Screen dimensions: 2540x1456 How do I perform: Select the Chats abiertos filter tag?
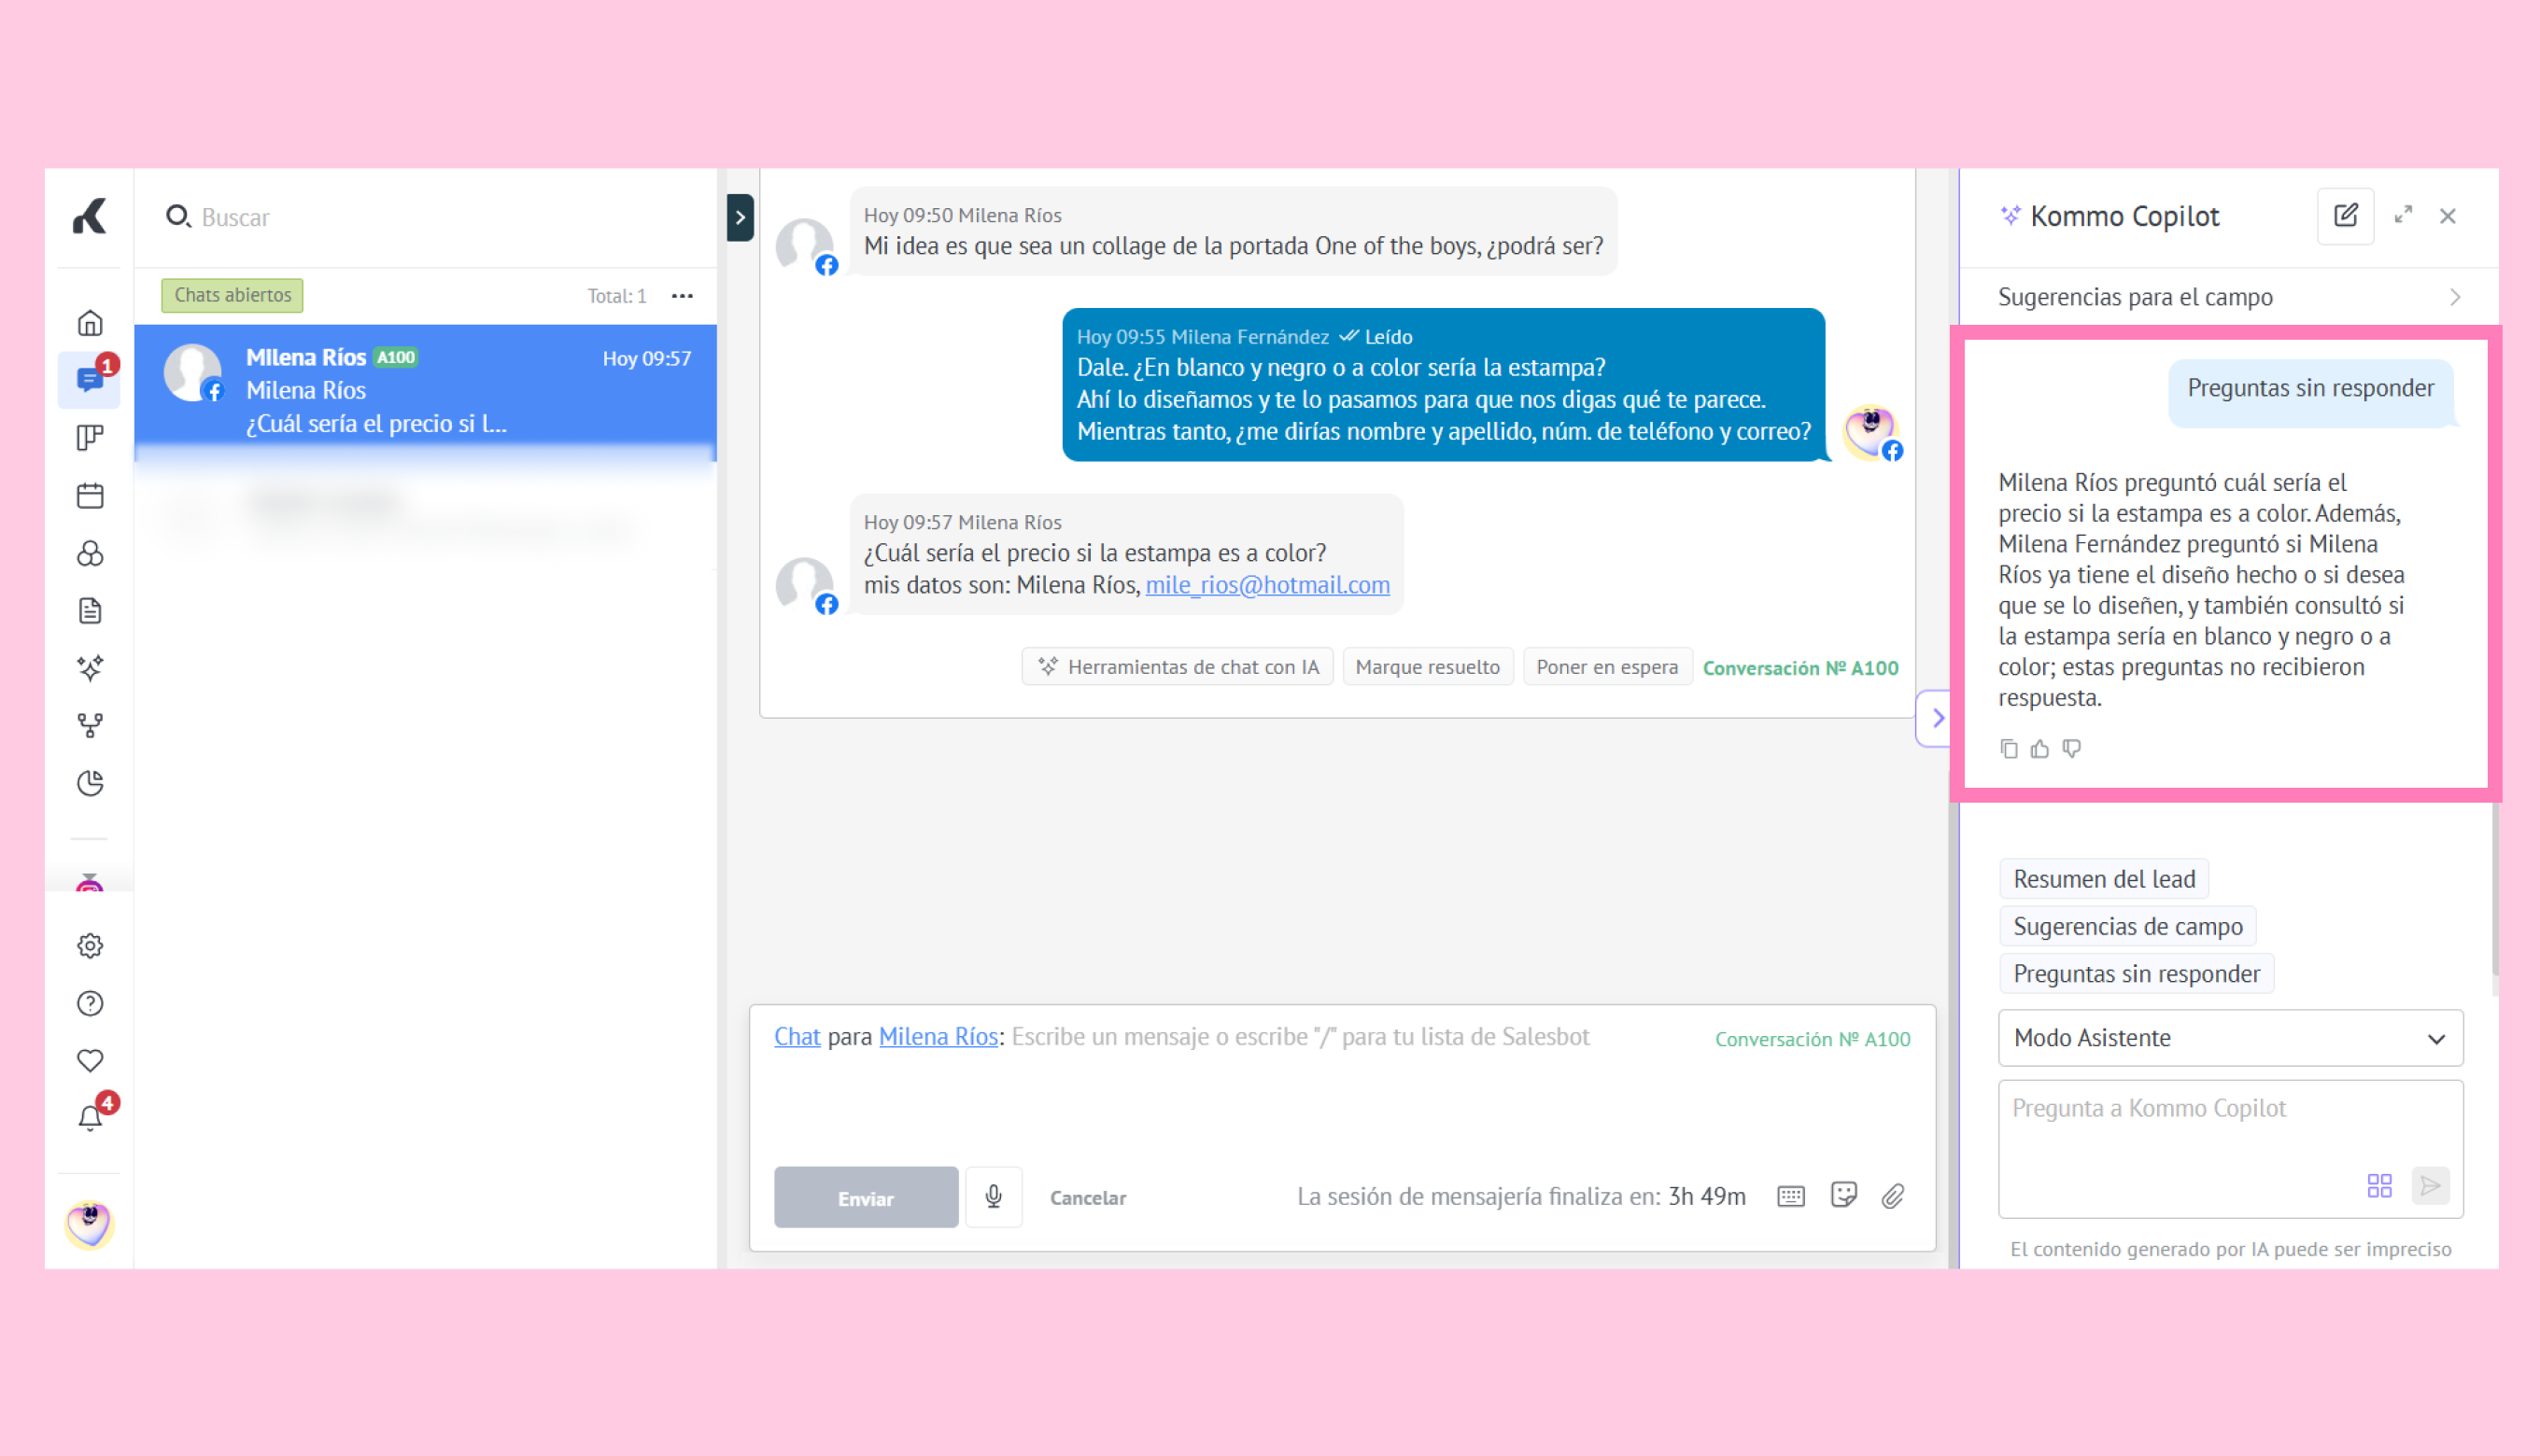click(233, 295)
